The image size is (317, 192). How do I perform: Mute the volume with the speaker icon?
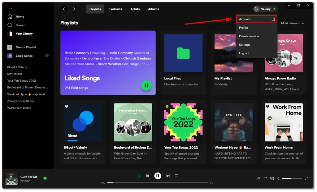[x=279, y=178]
